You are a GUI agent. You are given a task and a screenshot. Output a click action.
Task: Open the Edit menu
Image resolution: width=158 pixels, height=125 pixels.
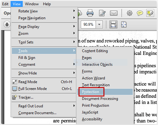5,4
